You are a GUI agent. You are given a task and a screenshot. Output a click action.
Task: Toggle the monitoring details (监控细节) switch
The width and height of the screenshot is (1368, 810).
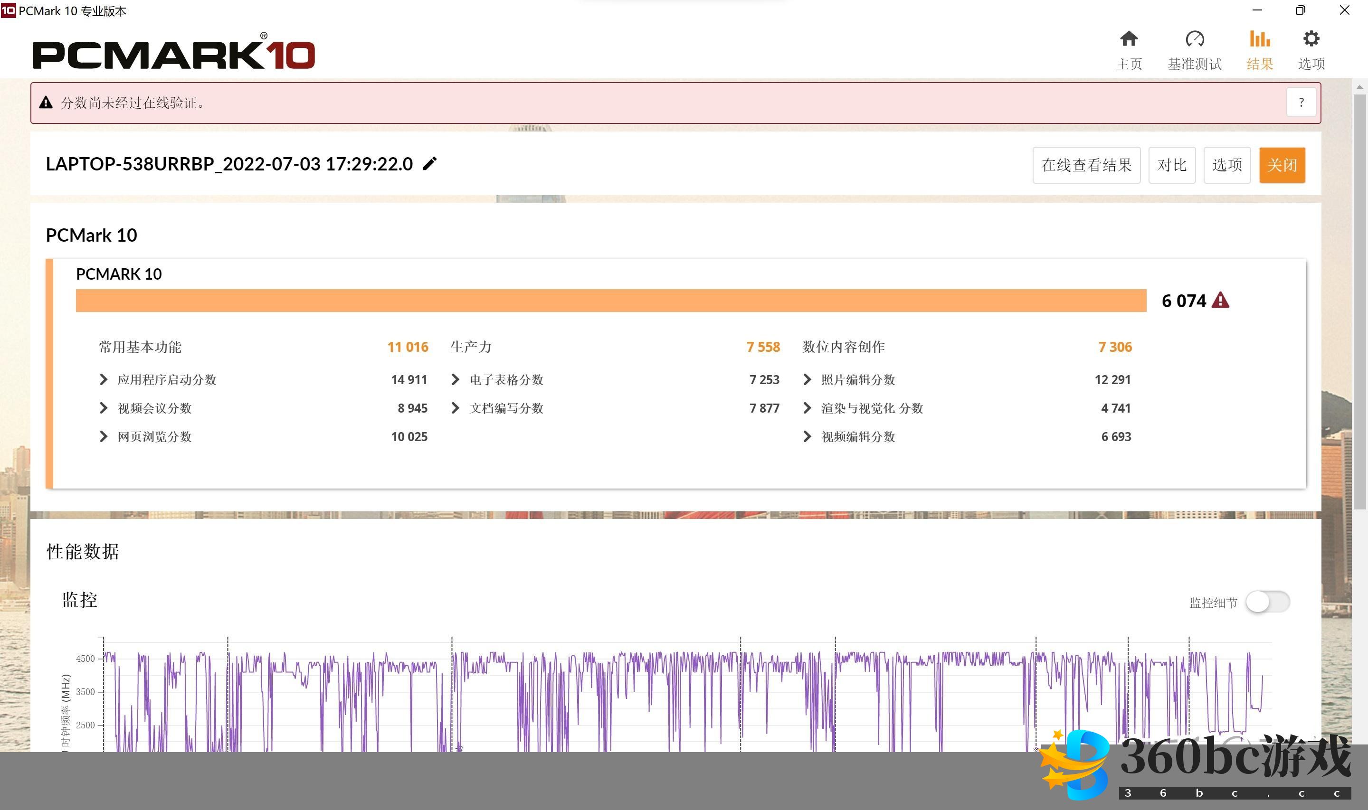point(1268,602)
